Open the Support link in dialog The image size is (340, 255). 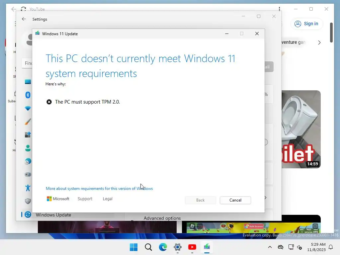pos(85,199)
